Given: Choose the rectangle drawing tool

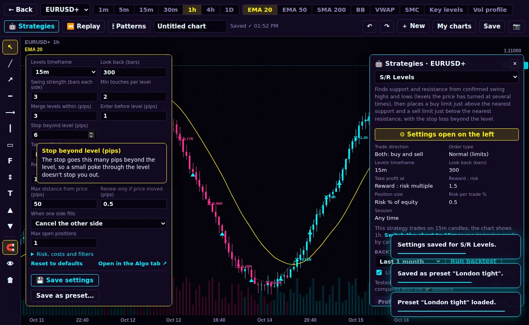Looking at the screenshot, I should click(10, 145).
